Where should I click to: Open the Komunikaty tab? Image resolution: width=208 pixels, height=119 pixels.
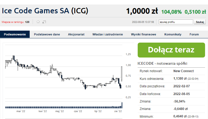(173, 34)
